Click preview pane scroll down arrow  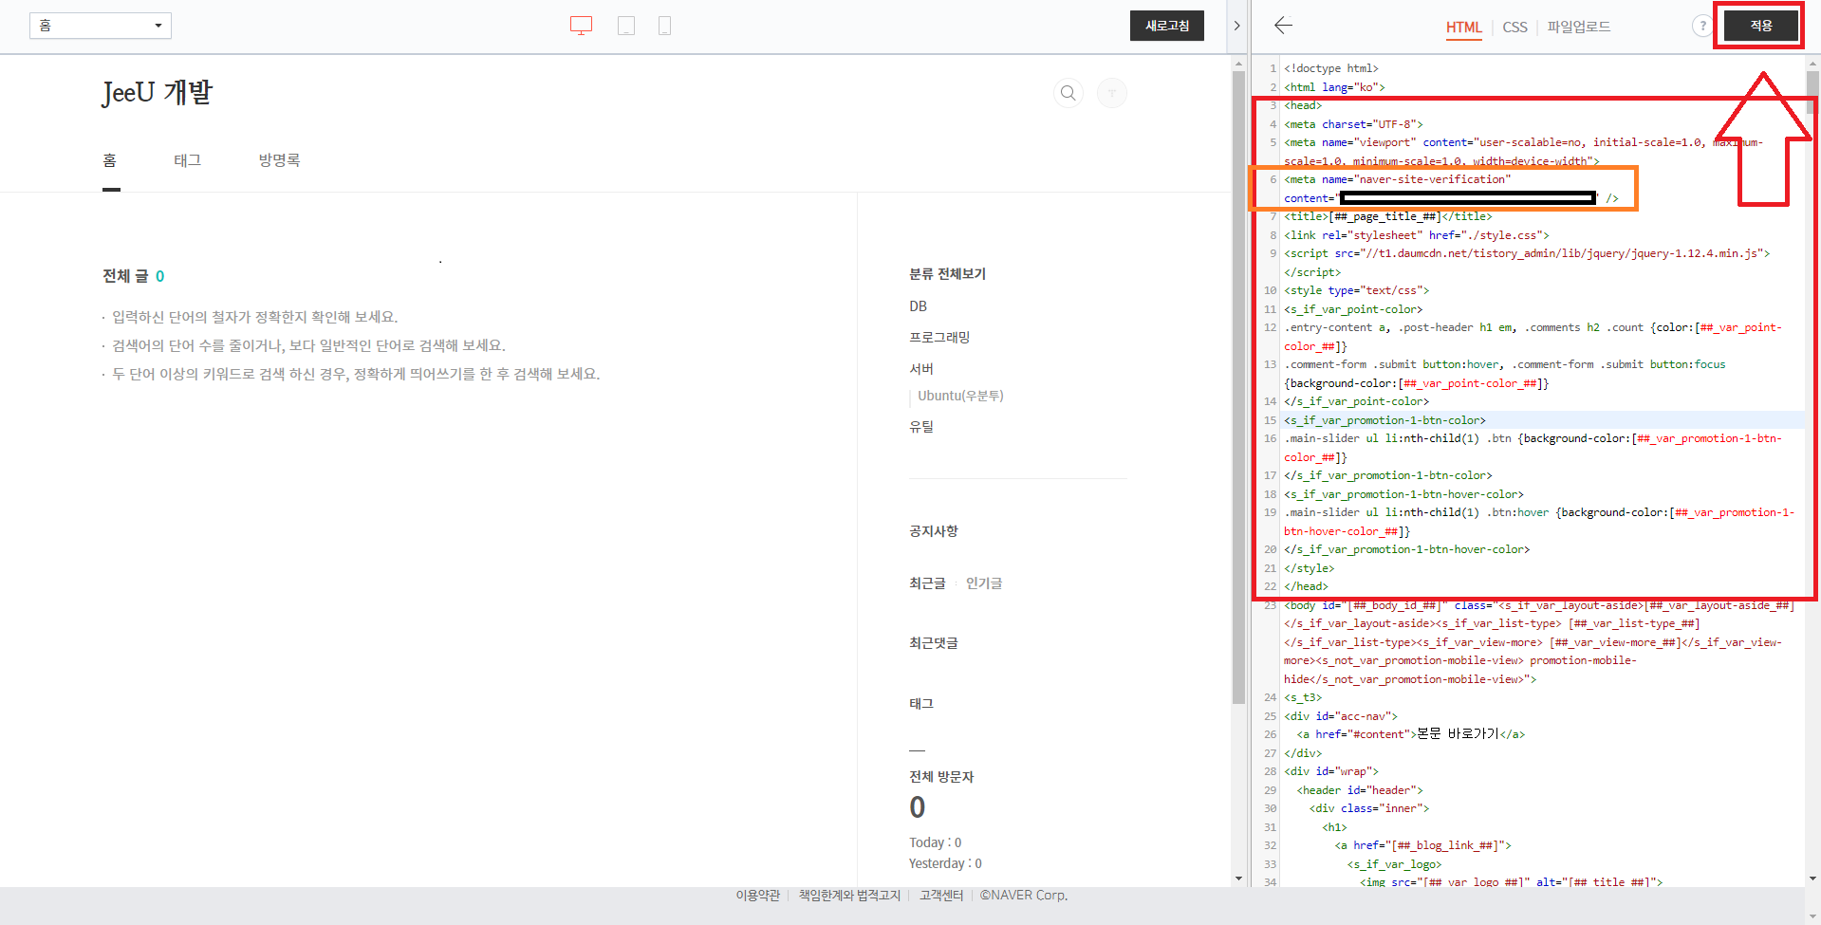[x=1238, y=879]
